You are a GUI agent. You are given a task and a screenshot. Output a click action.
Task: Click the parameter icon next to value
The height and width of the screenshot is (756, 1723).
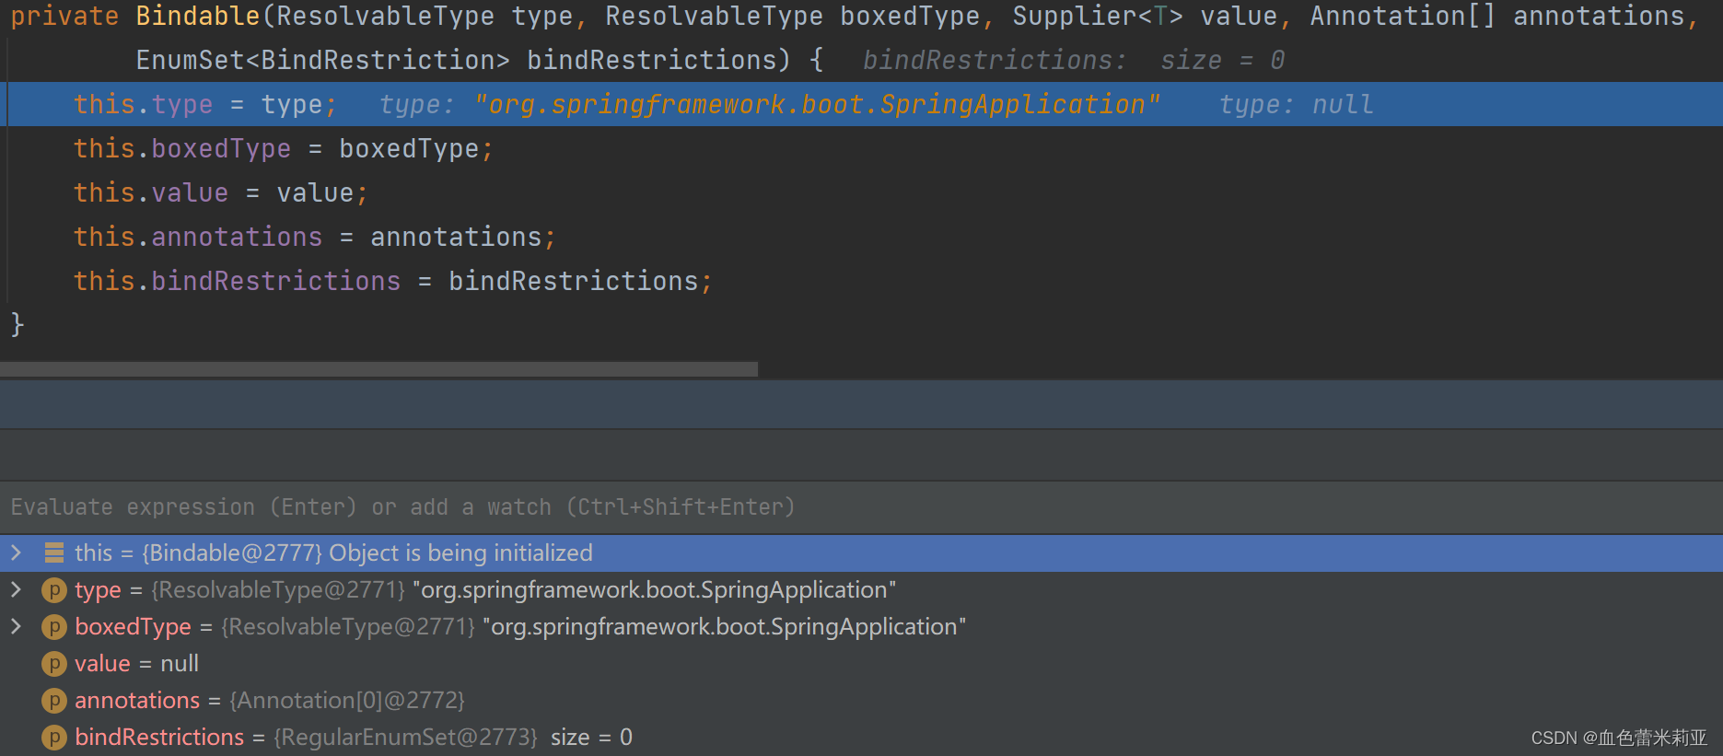(54, 664)
